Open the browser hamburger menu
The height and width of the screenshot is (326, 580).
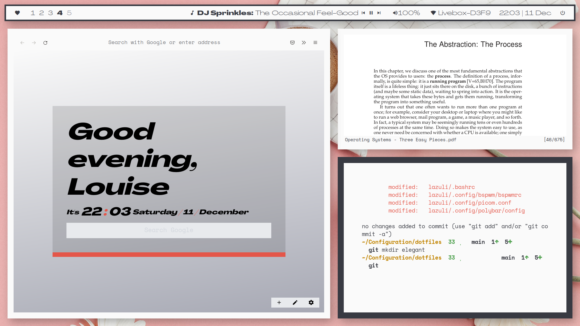[x=315, y=43]
